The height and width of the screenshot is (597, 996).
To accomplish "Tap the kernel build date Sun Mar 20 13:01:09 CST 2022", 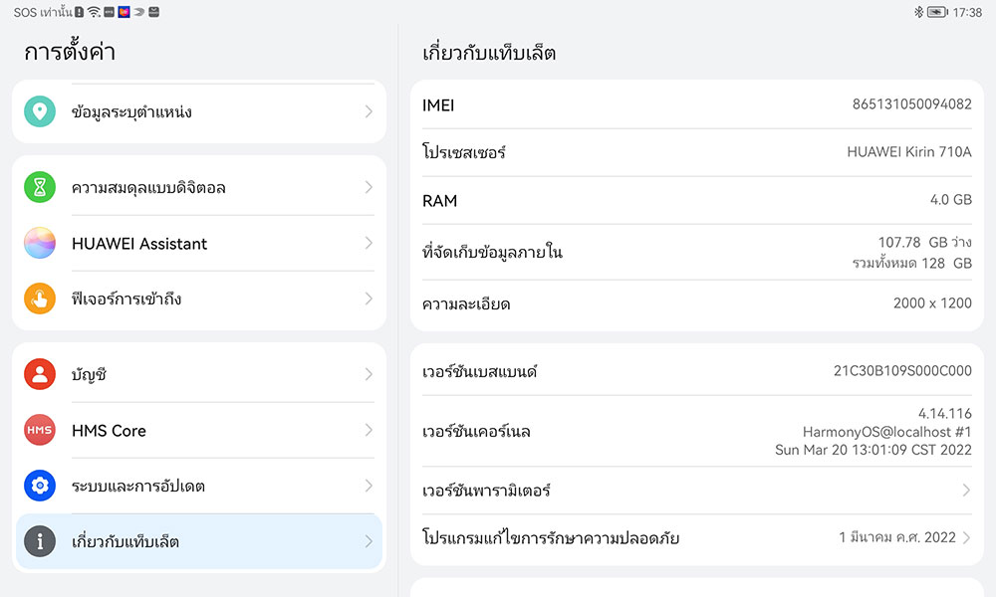I will (x=873, y=450).
